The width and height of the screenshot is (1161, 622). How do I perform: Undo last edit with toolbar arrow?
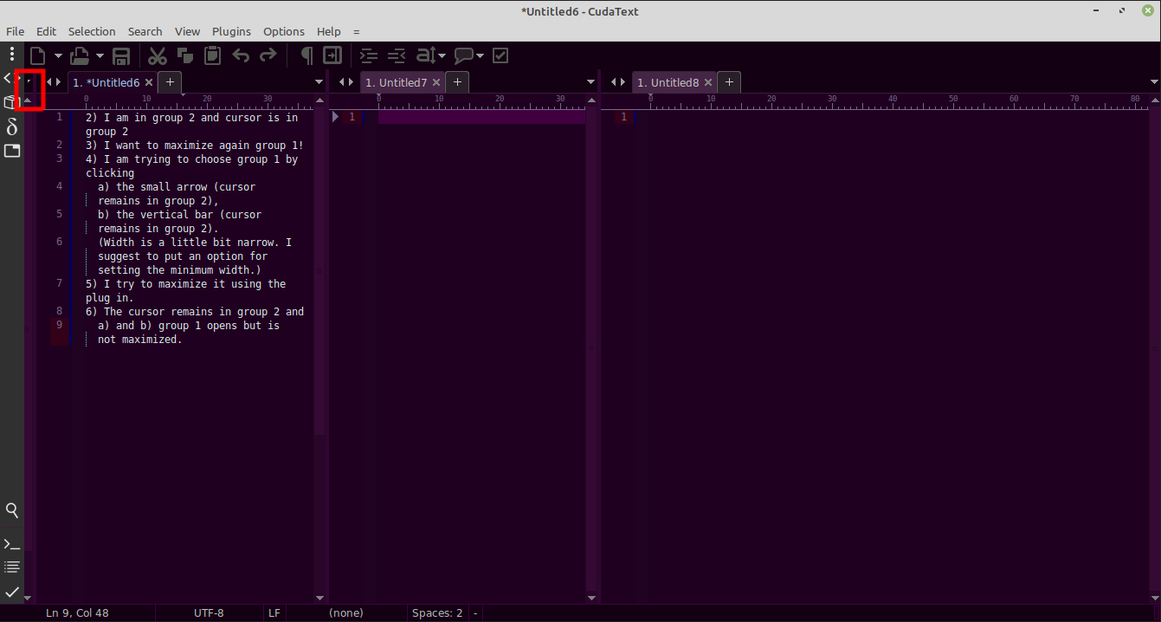pos(241,55)
